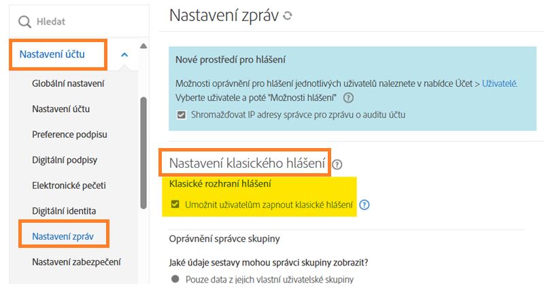Click blue help icon after klasické hlášení checkbox
Image resolution: width=544 pixels, height=290 pixels.
coord(364,204)
